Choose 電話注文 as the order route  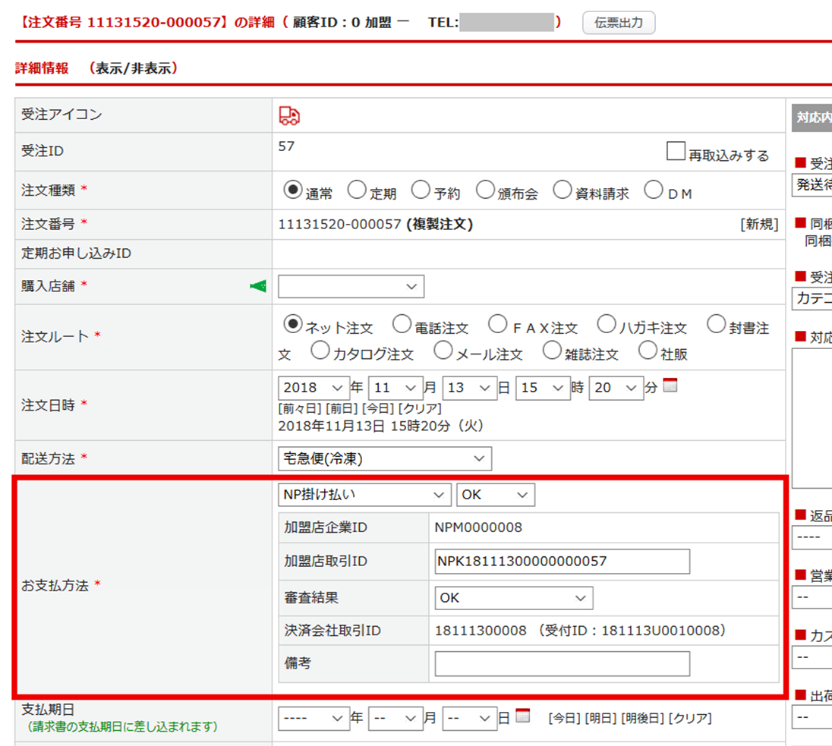click(x=402, y=325)
